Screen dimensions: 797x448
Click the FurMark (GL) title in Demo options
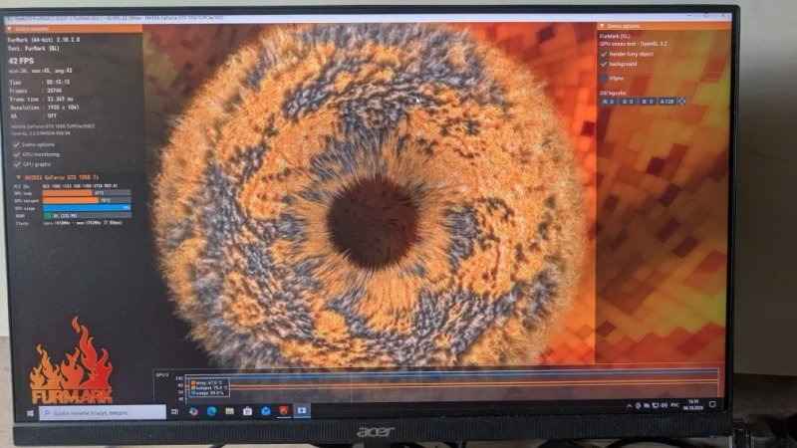click(615, 37)
